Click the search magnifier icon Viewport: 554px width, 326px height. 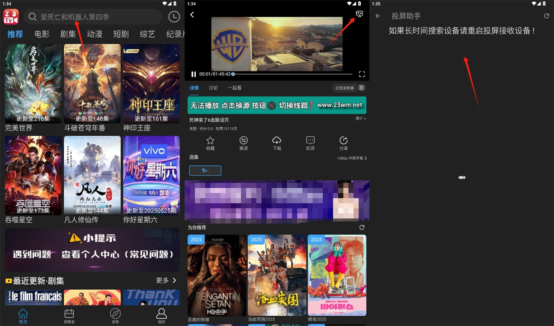(32, 17)
